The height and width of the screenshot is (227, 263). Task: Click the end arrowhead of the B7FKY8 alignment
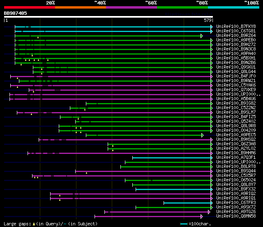(x=212, y=27)
